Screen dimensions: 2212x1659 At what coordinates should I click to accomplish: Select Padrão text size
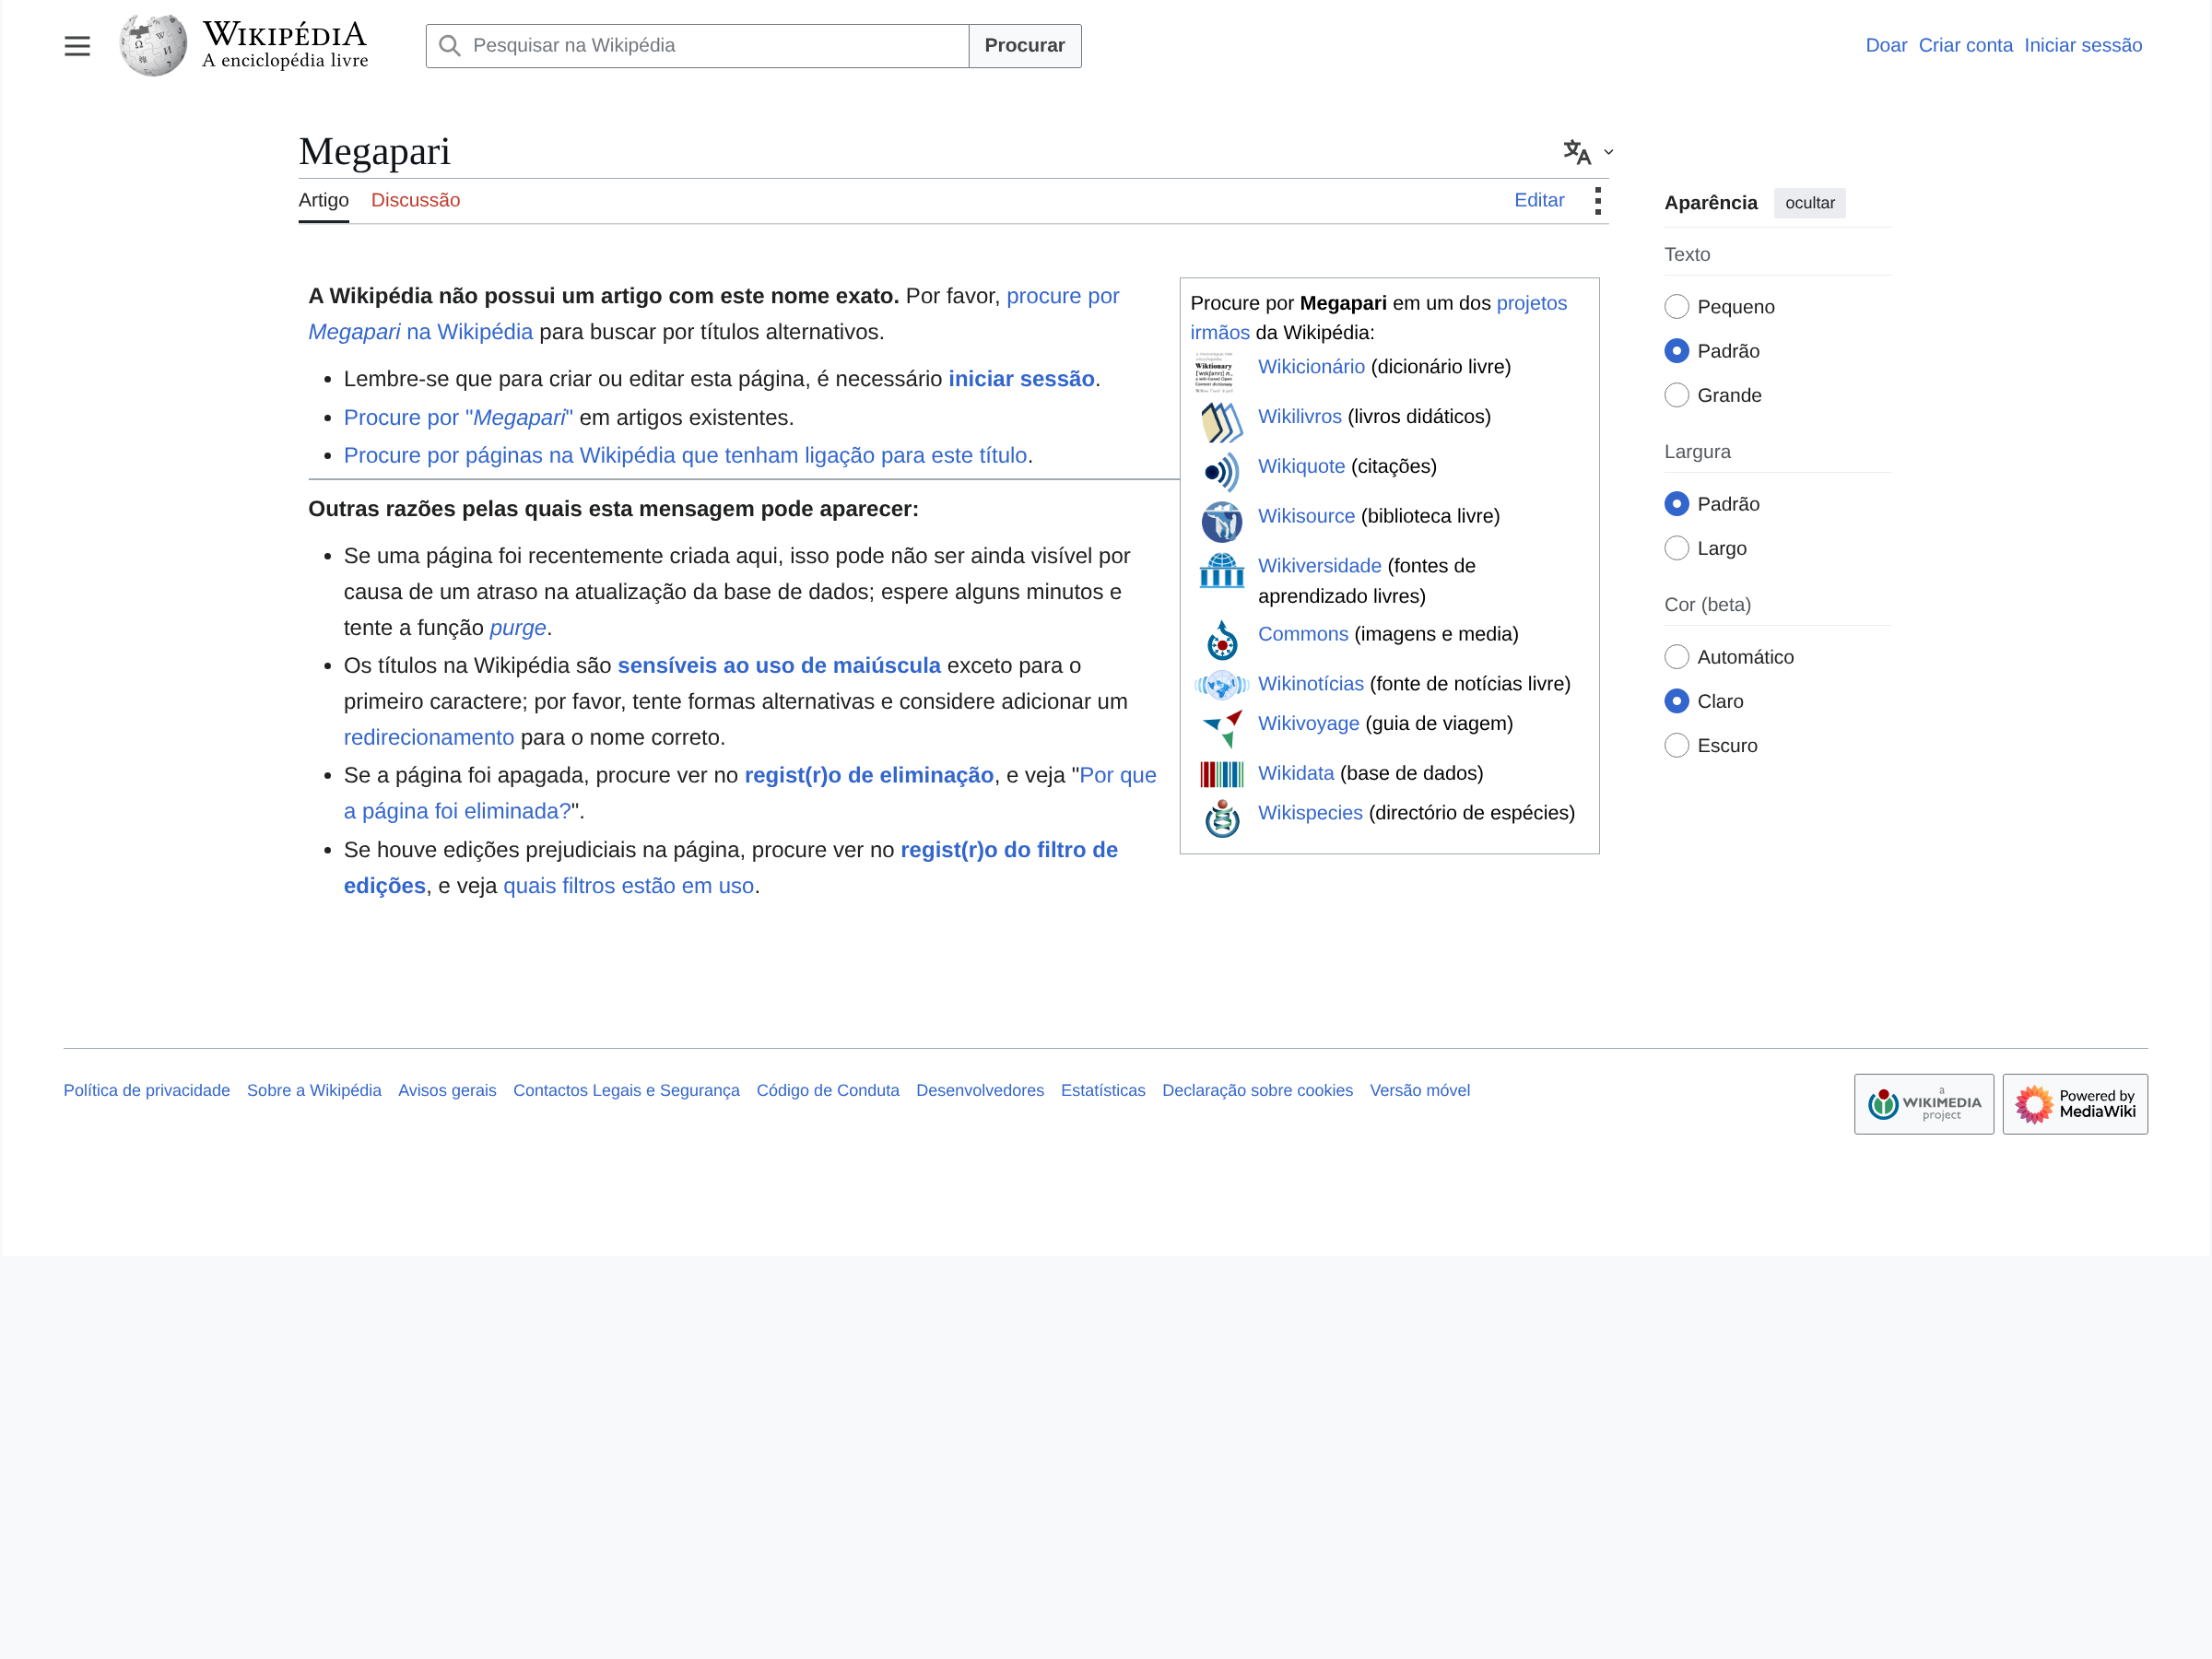coord(1677,351)
